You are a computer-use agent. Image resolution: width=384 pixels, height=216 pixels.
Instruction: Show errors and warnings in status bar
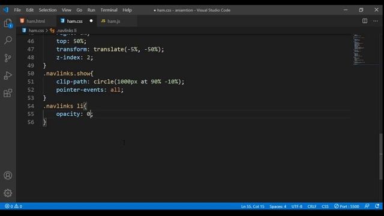pos(13,206)
